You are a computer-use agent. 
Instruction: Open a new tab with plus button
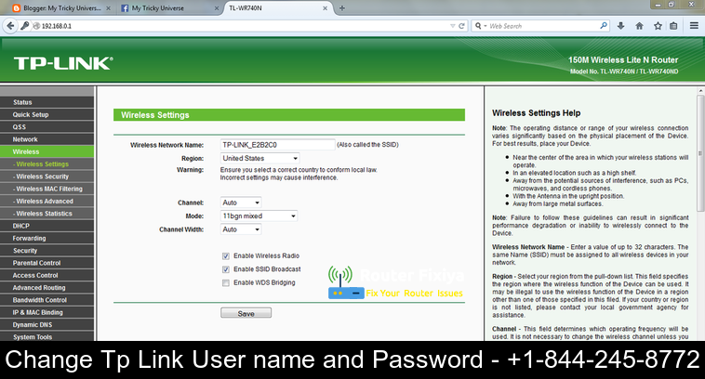(342, 8)
